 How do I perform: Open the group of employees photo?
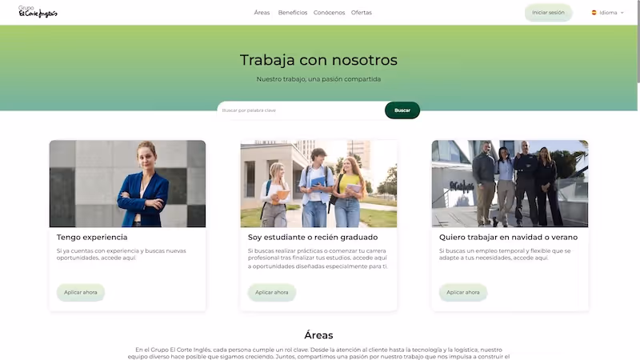(x=510, y=184)
